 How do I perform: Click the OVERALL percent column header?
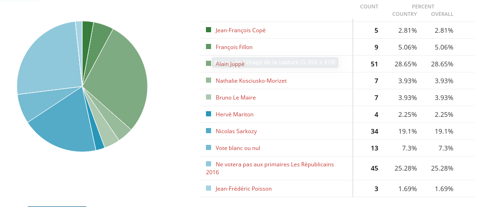click(x=442, y=14)
